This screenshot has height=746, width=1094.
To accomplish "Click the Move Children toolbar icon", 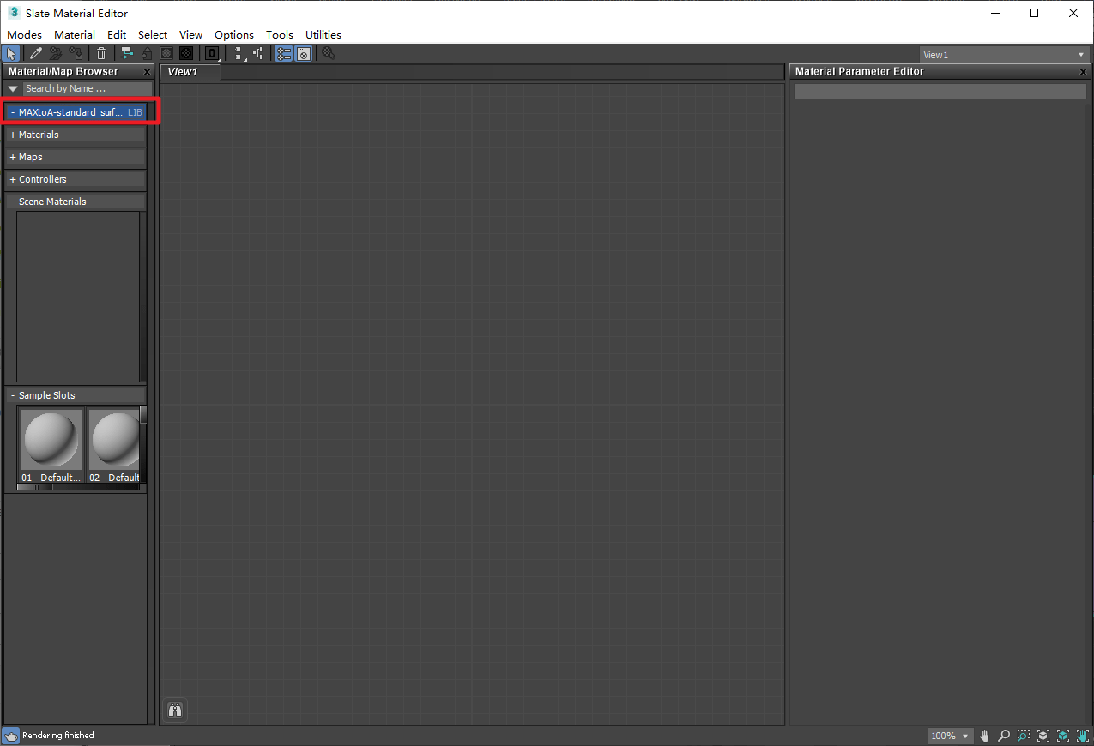I will coord(126,53).
